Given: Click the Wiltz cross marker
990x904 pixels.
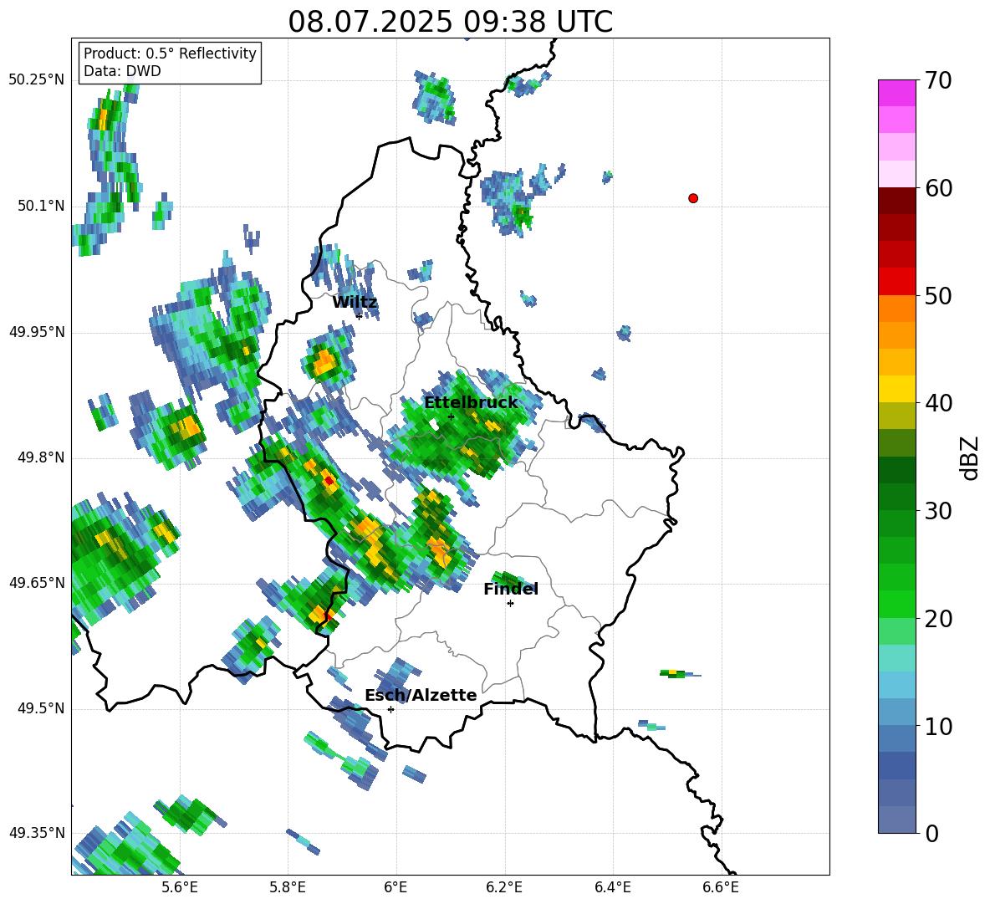Looking at the screenshot, I should pos(359,316).
